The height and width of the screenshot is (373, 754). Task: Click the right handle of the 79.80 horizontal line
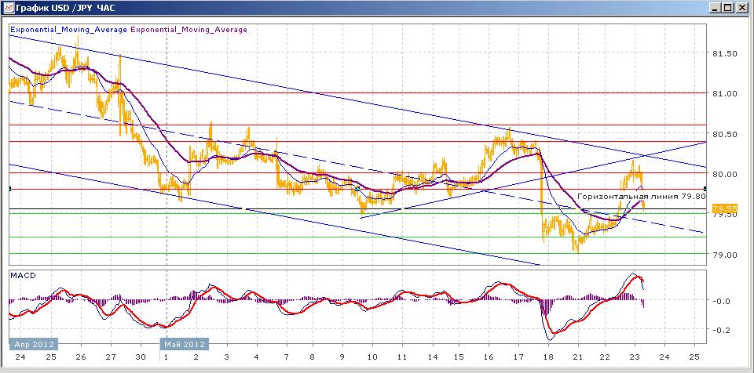point(705,189)
